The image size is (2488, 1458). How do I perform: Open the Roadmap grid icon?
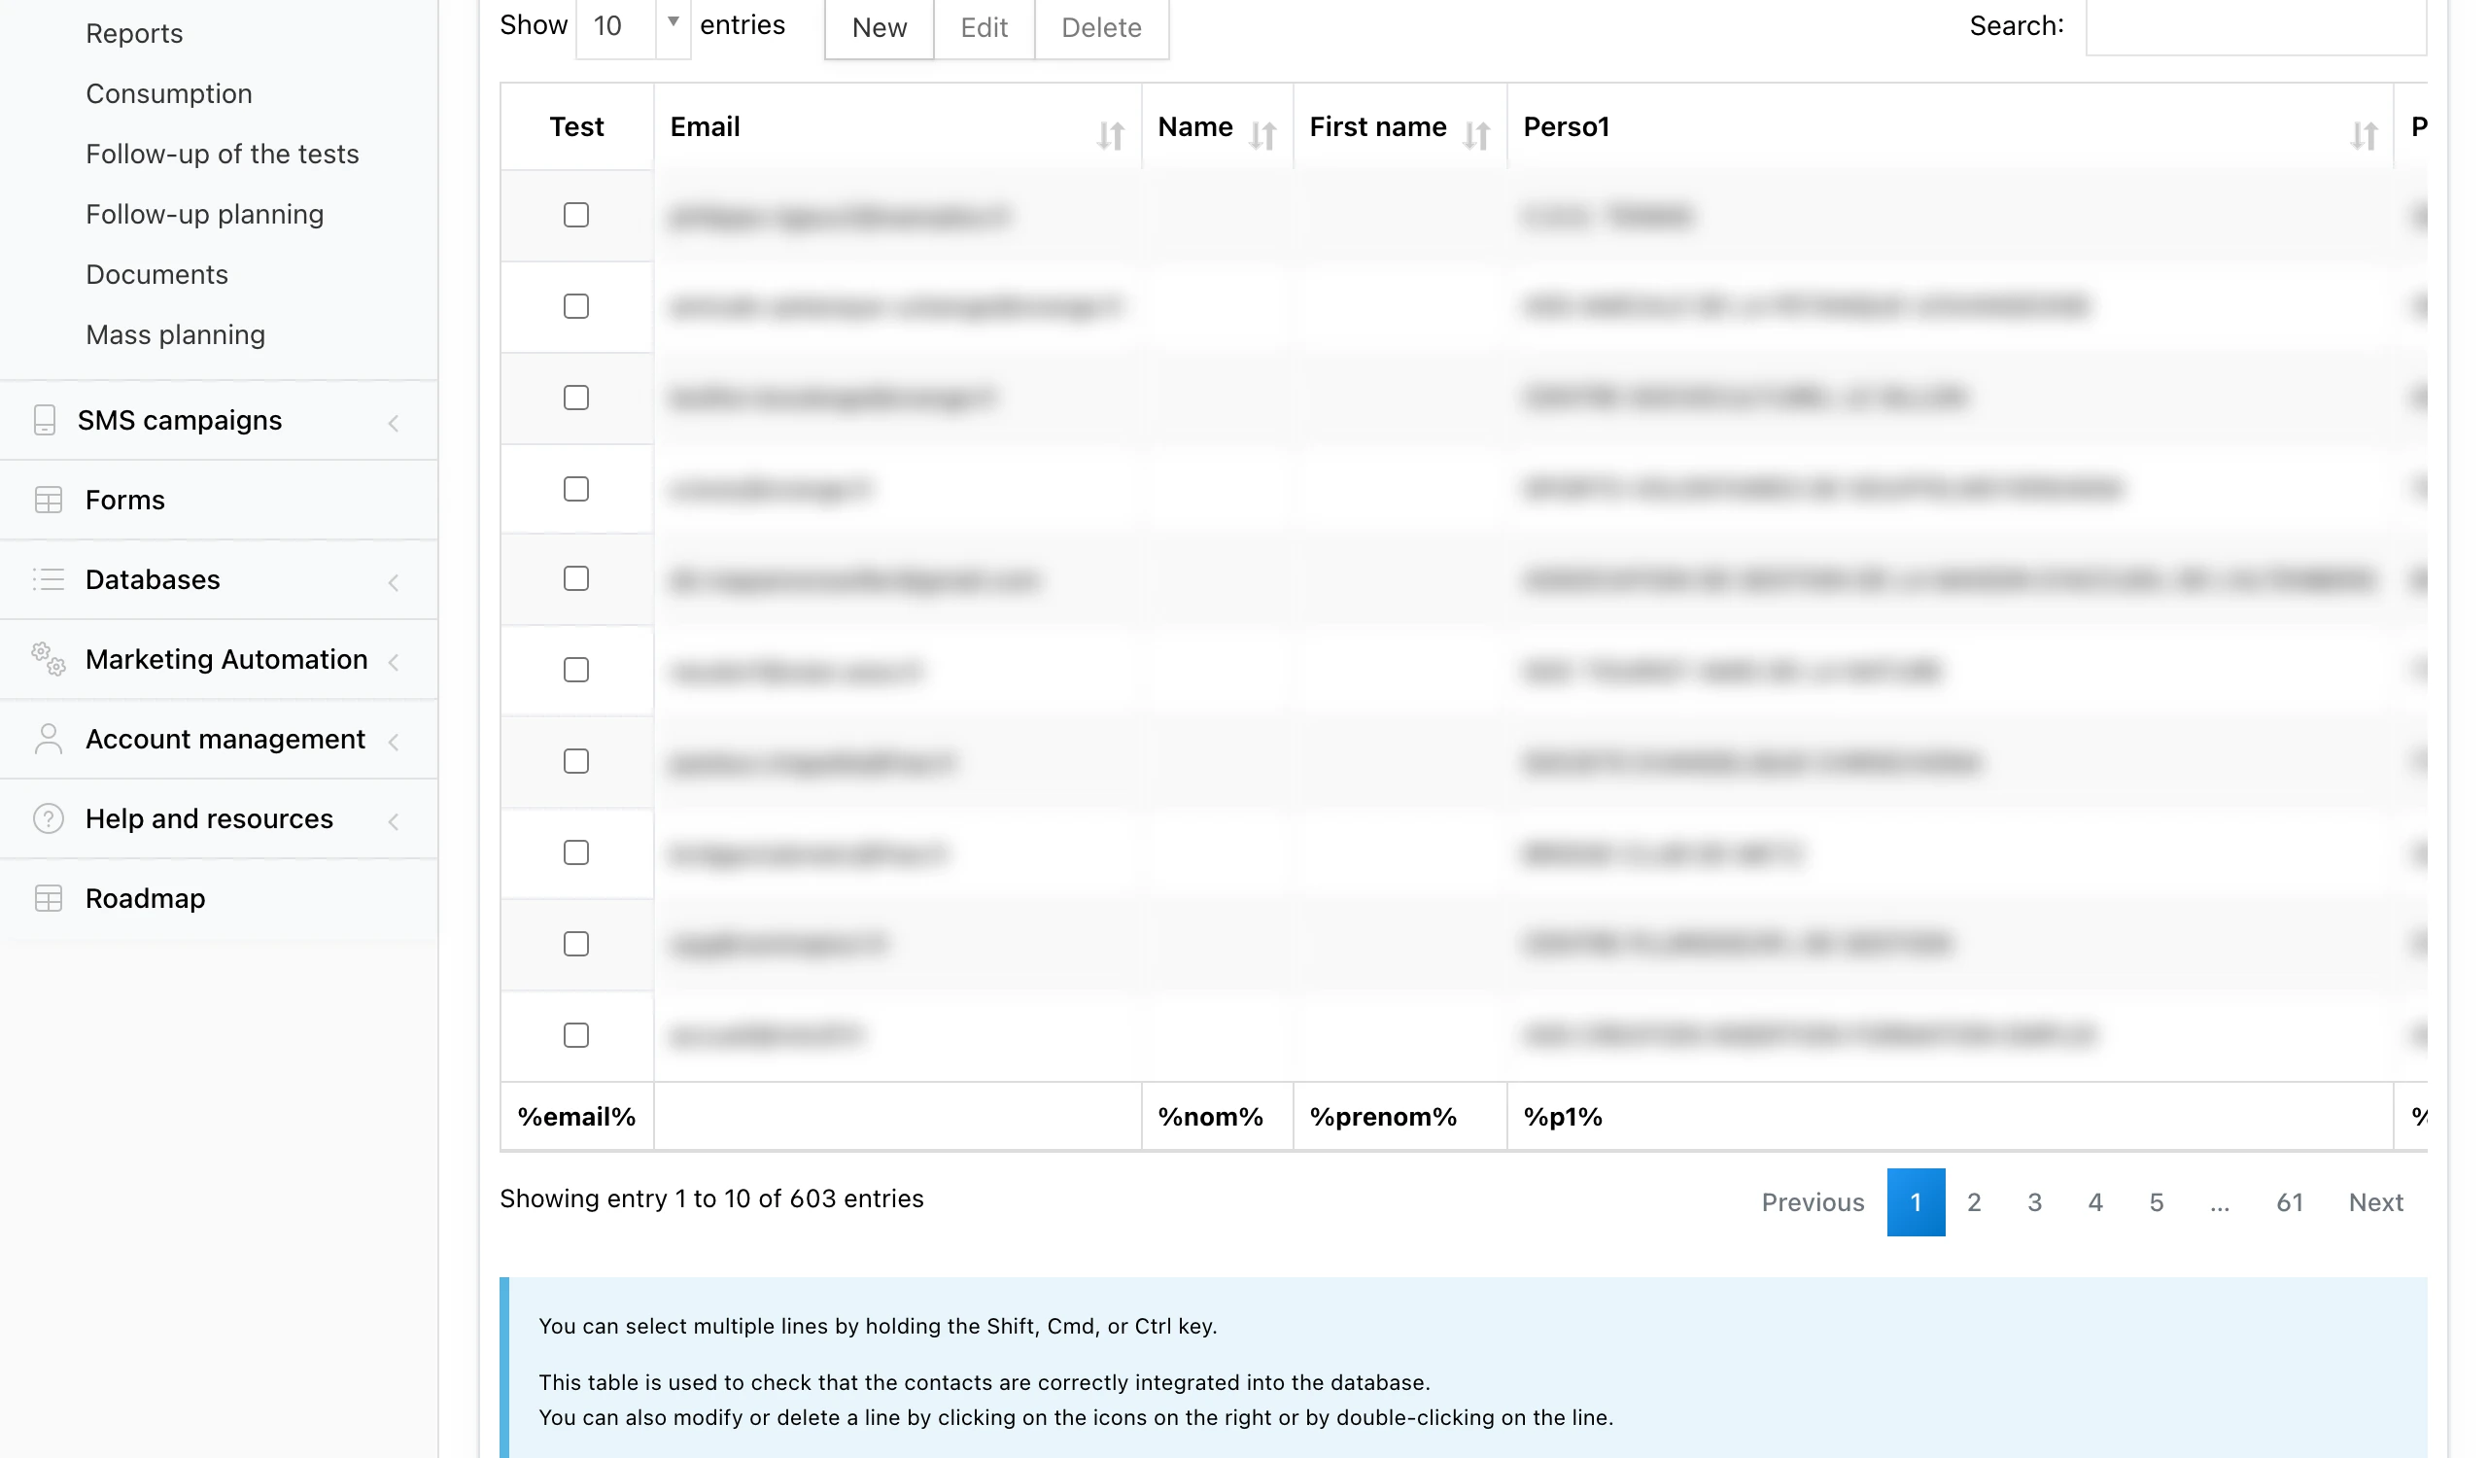pyautogui.click(x=49, y=897)
